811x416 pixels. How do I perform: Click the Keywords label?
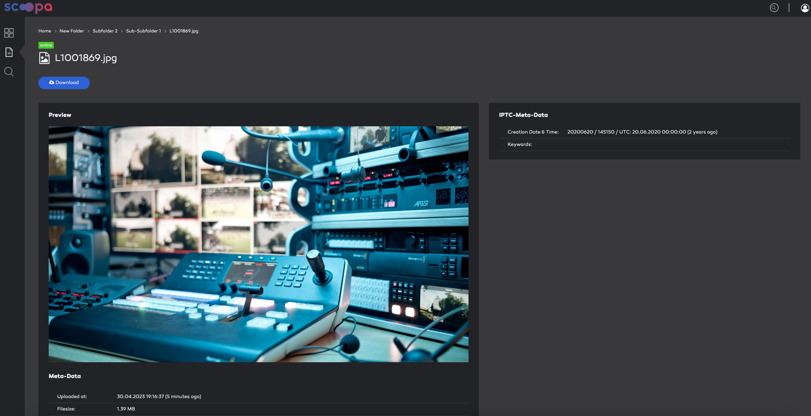click(x=520, y=145)
